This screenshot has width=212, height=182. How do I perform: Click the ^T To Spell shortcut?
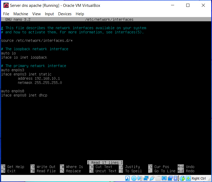(x=130, y=171)
